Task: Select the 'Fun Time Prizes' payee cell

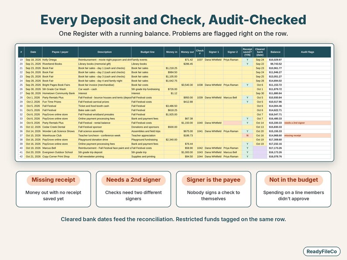Action: tap(60, 102)
